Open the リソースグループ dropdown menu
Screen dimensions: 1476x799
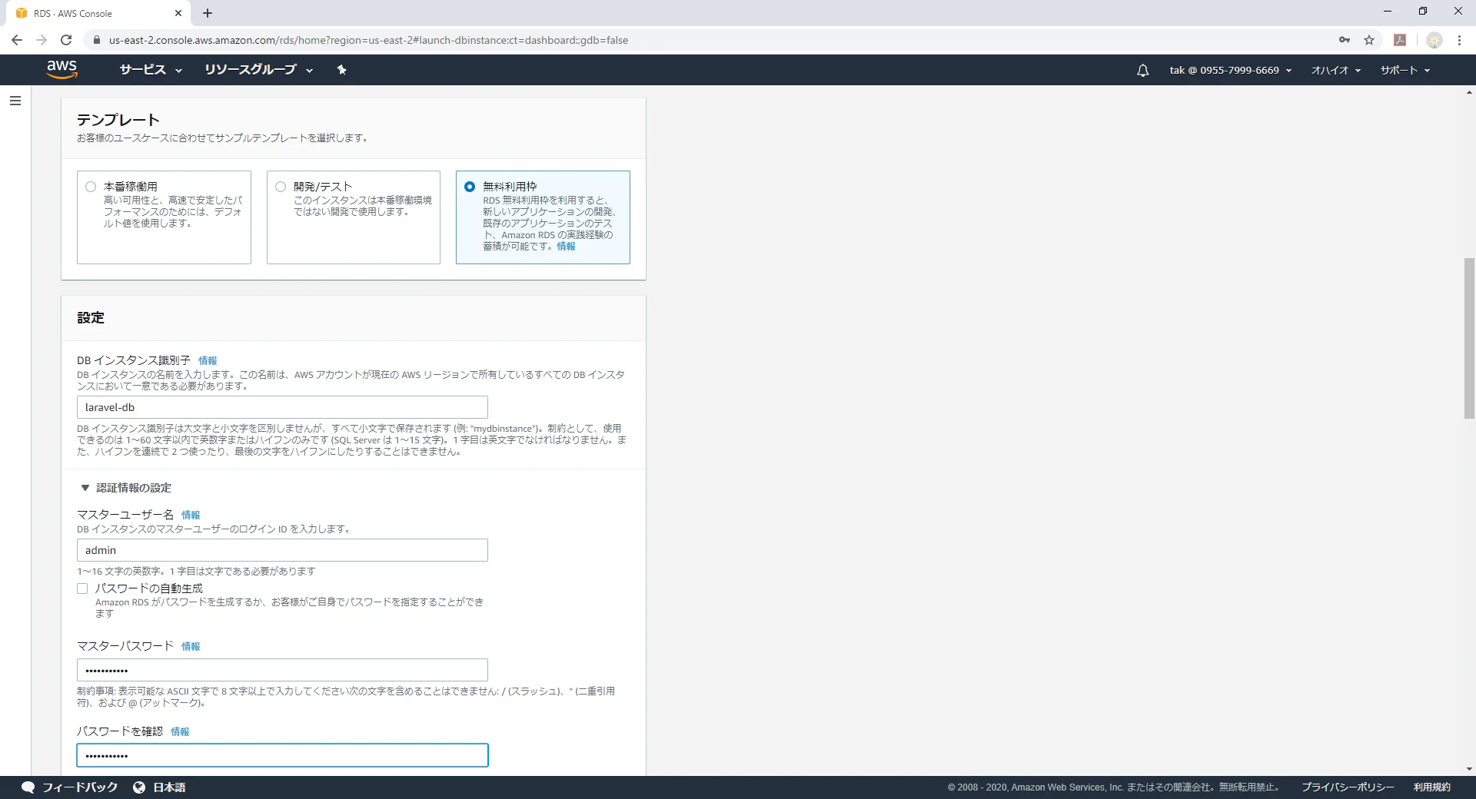point(258,70)
